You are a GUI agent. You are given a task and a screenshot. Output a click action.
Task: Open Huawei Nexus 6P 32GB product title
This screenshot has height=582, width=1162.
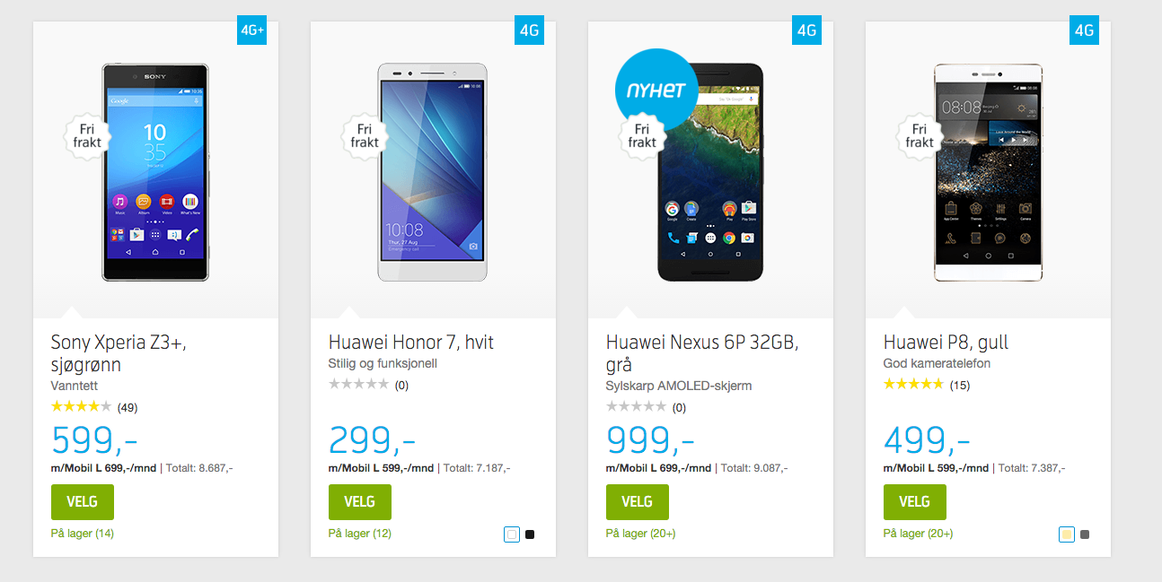tap(702, 353)
